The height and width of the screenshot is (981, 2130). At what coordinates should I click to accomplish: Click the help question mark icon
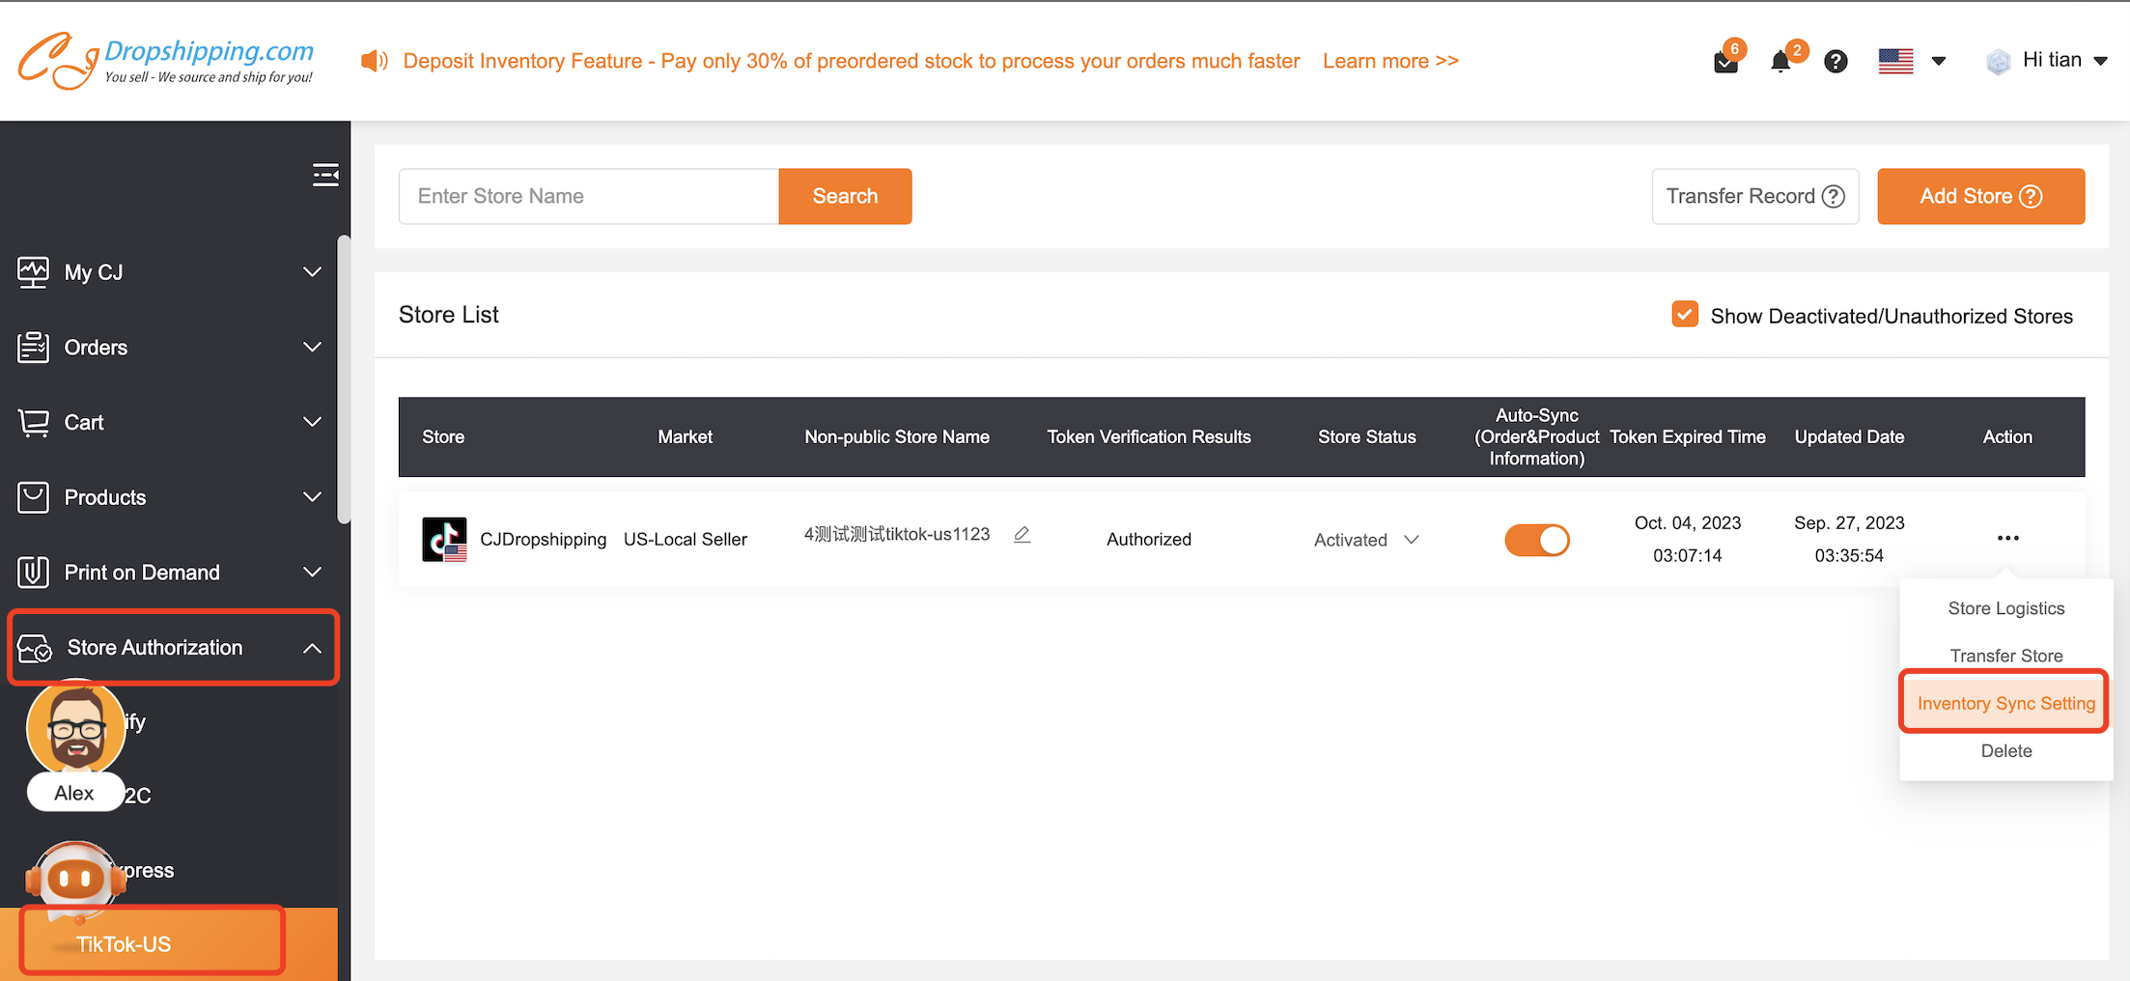(1836, 62)
